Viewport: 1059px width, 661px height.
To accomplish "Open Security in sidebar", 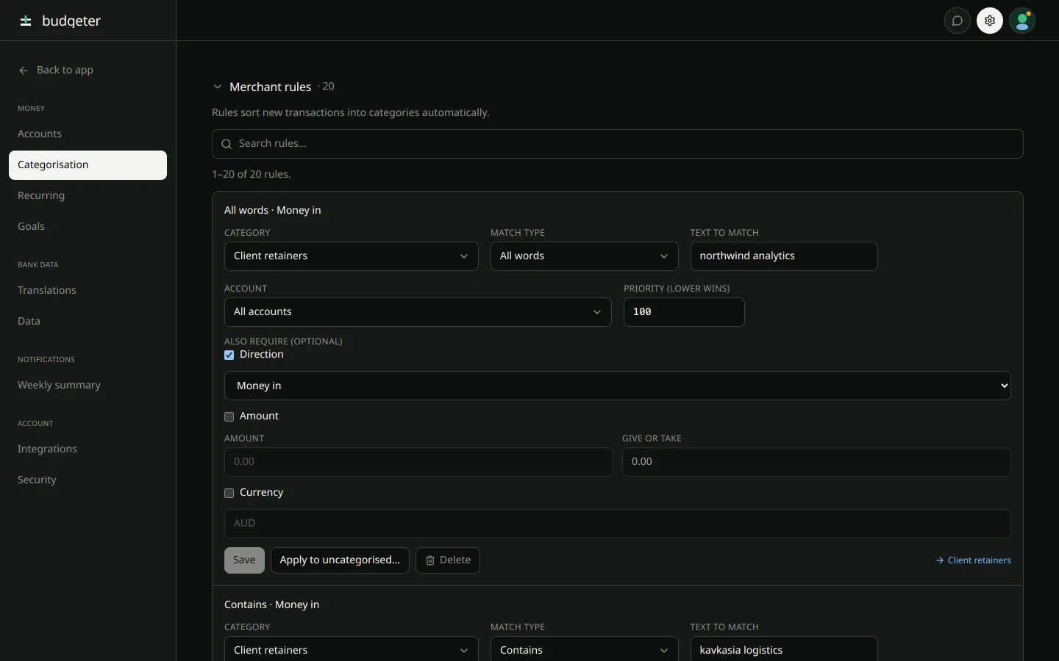I will pyautogui.click(x=88, y=480).
